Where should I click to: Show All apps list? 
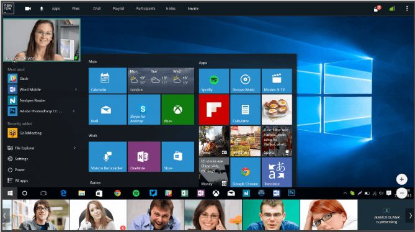pos(18,181)
